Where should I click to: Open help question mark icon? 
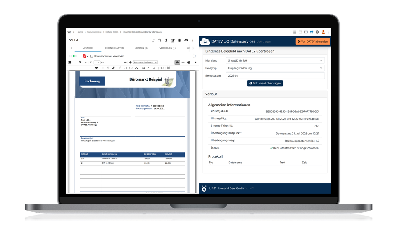tap(317, 32)
